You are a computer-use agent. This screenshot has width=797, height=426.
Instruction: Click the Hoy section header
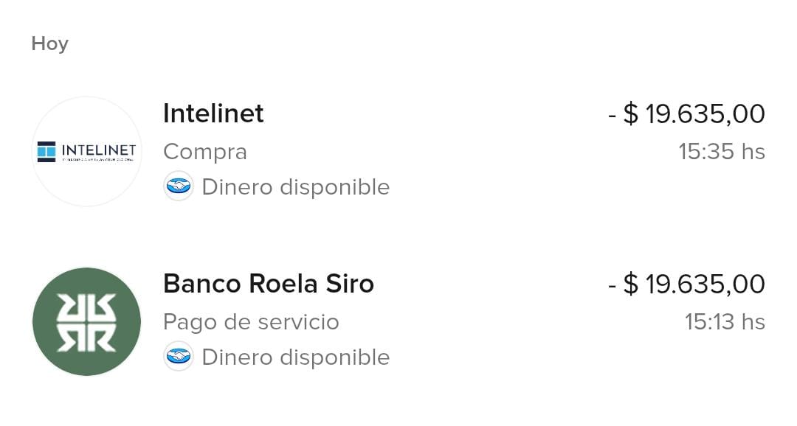(49, 43)
